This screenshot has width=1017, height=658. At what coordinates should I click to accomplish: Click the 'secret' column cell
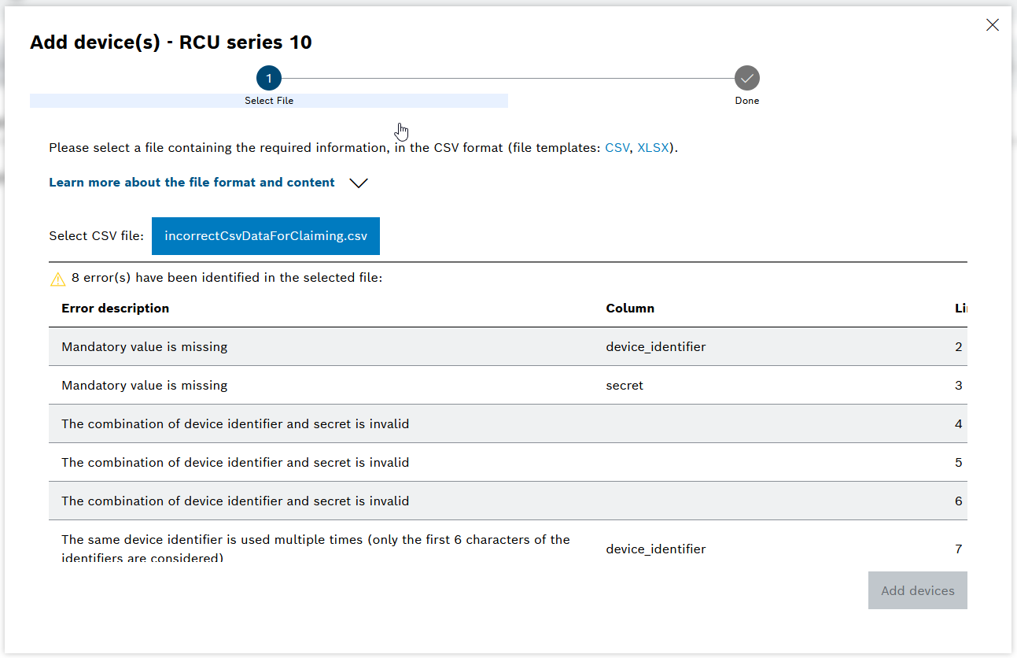coord(625,386)
